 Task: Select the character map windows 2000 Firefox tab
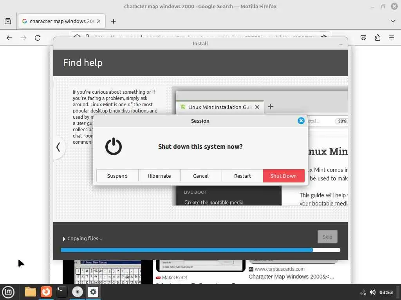coord(61,21)
